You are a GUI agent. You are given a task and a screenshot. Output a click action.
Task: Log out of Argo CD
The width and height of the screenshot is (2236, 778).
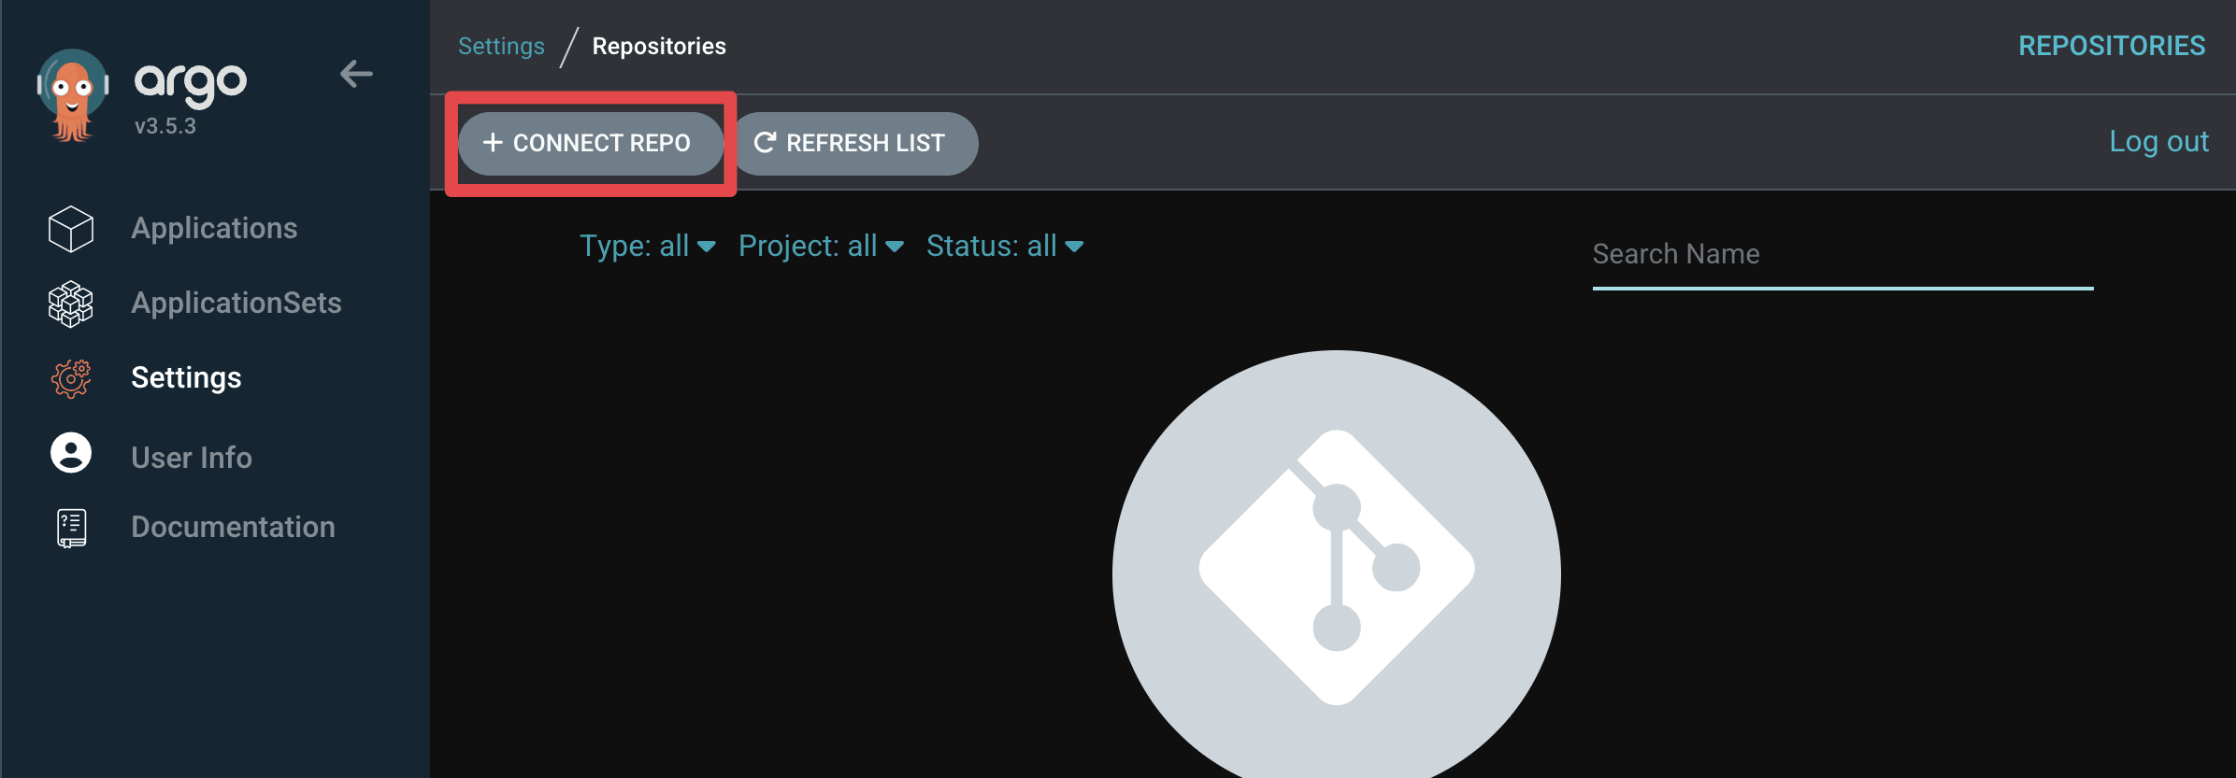pyautogui.click(x=2158, y=141)
